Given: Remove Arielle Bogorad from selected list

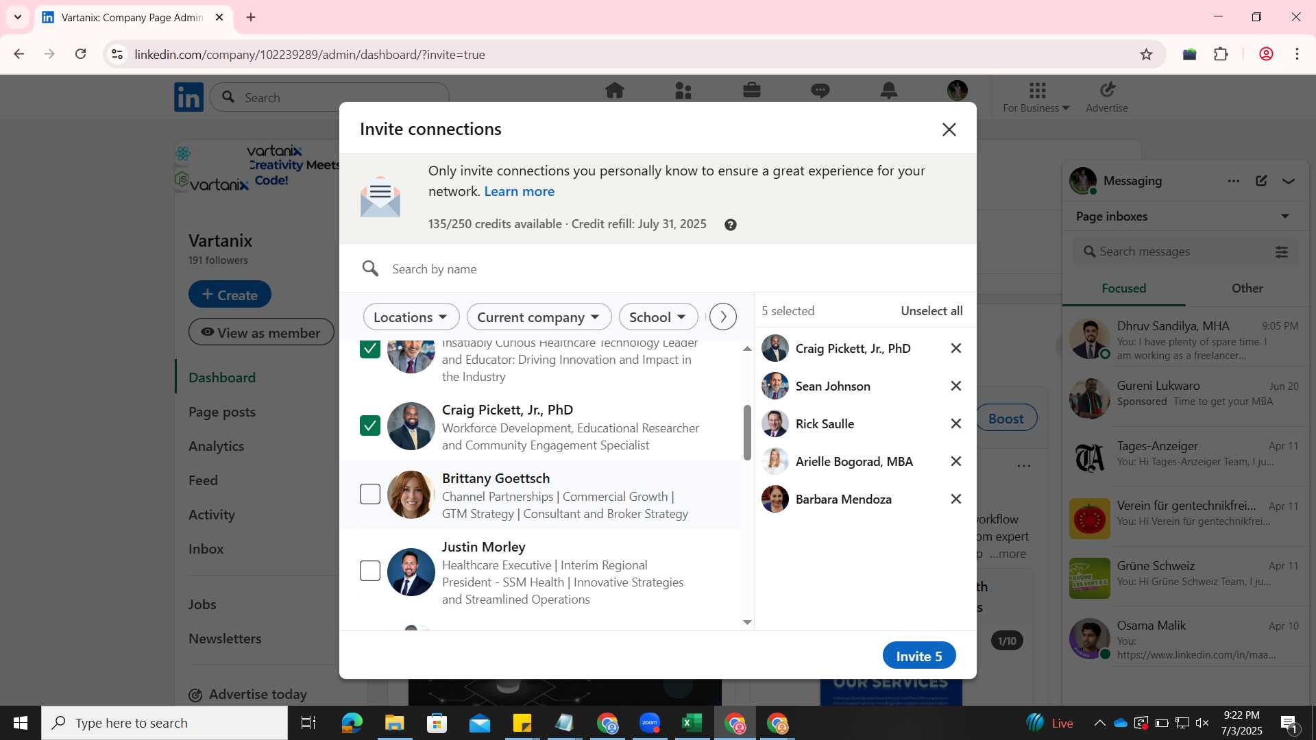Looking at the screenshot, I should point(956,461).
